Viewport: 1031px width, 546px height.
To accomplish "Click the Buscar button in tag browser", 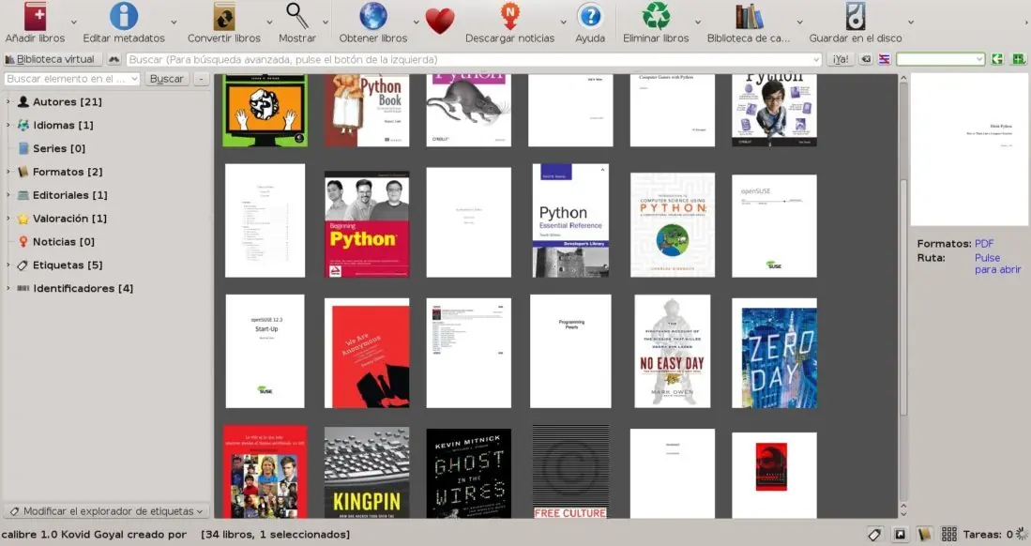I will point(166,78).
